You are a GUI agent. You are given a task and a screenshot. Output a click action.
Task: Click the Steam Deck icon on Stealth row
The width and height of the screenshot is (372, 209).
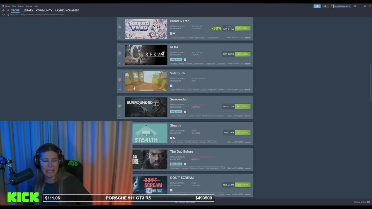coord(174,138)
